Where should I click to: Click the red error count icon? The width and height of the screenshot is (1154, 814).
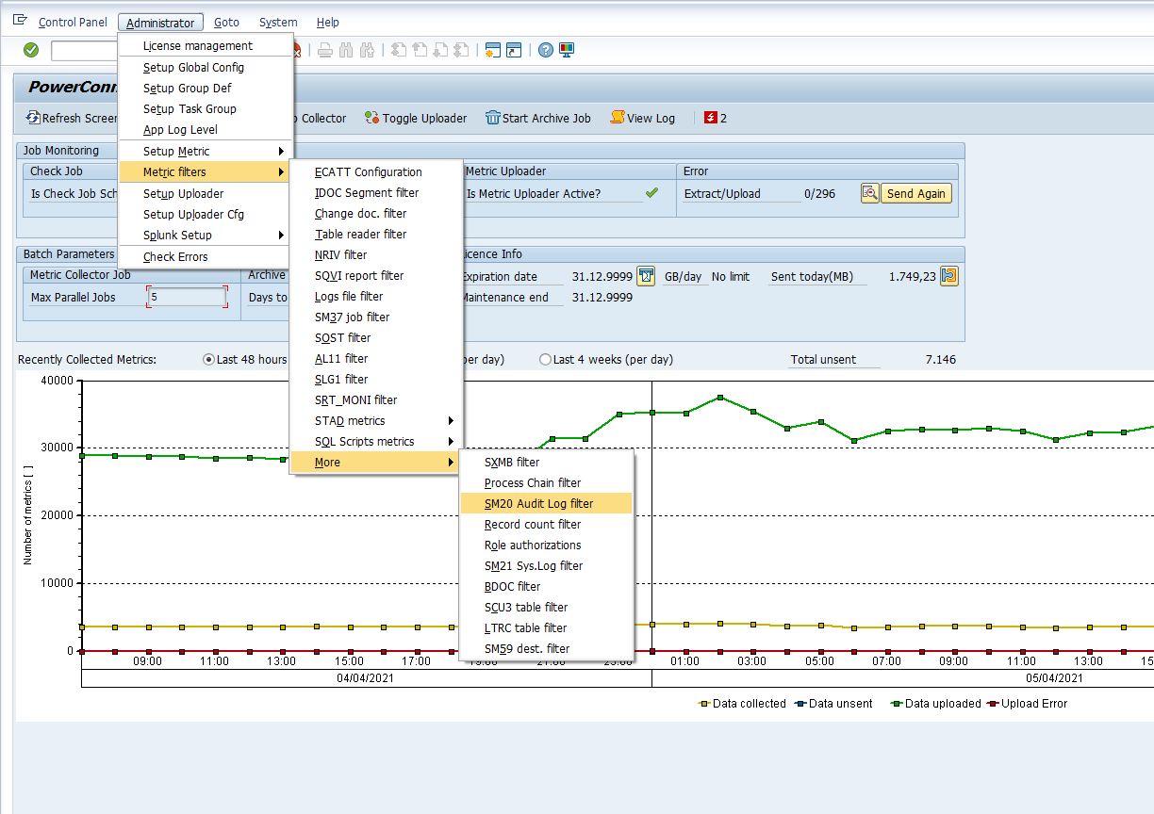pos(711,119)
